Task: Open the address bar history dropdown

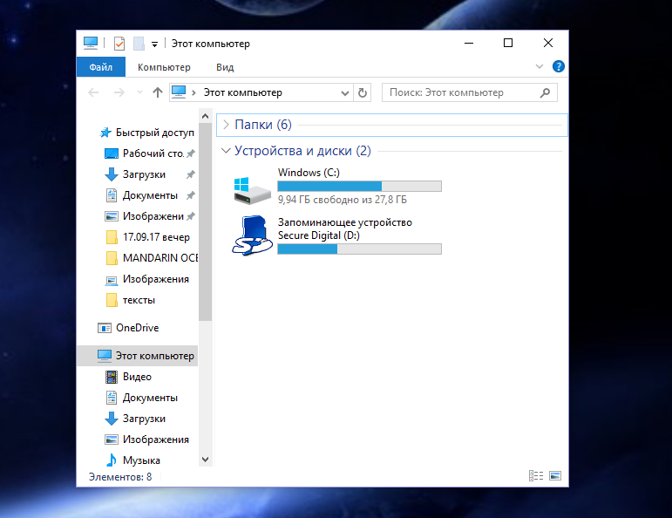Action: (x=344, y=92)
